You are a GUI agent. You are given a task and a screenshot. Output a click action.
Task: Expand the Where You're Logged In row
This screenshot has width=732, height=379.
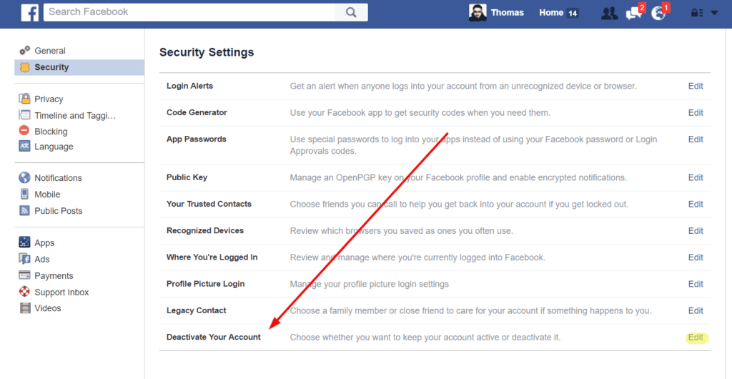click(435, 257)
